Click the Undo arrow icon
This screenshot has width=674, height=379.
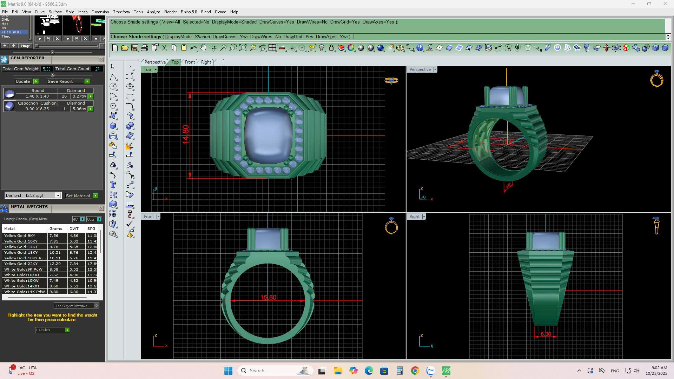tap(193, 48)
